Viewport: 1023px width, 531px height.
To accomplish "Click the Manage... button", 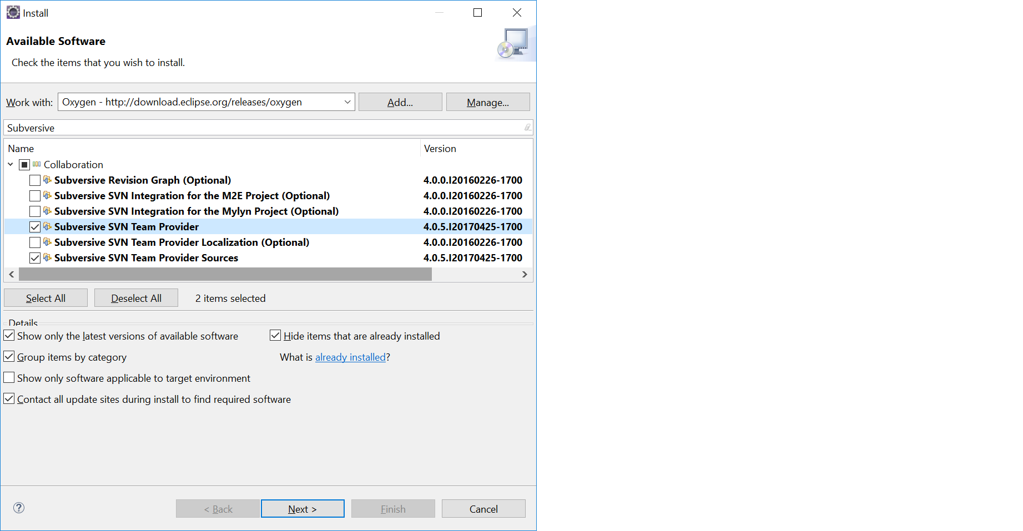I will point(488,102).
